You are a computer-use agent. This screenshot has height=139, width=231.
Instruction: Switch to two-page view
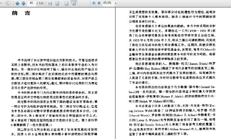(x=74, y=3)
